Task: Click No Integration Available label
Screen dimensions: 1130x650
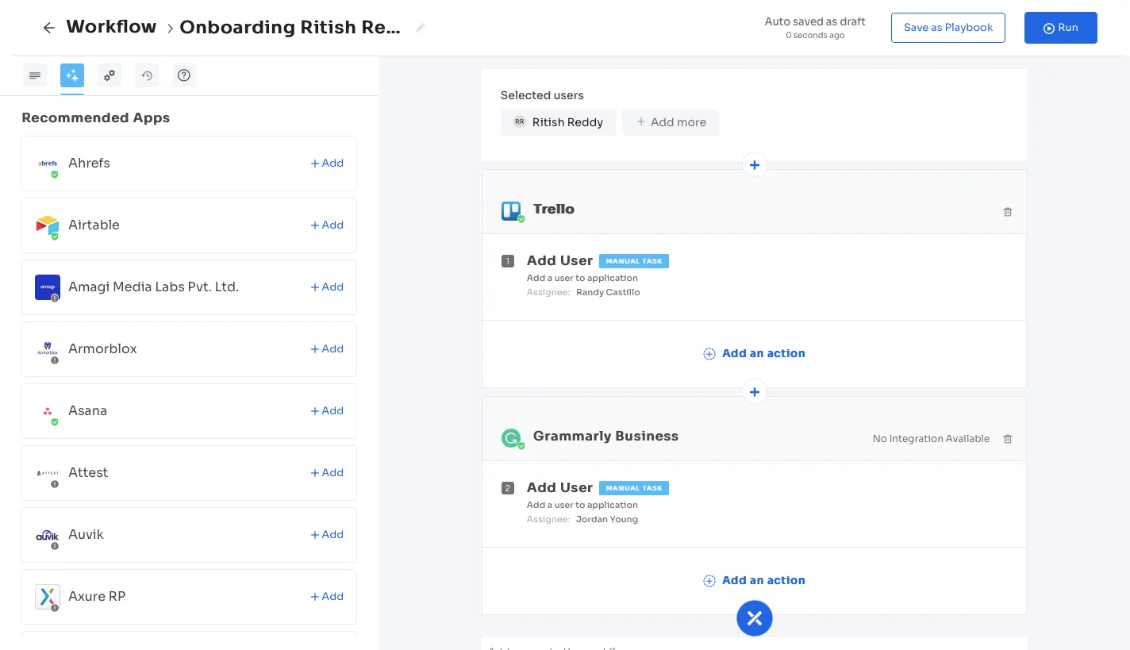Action: pos(931,439)
